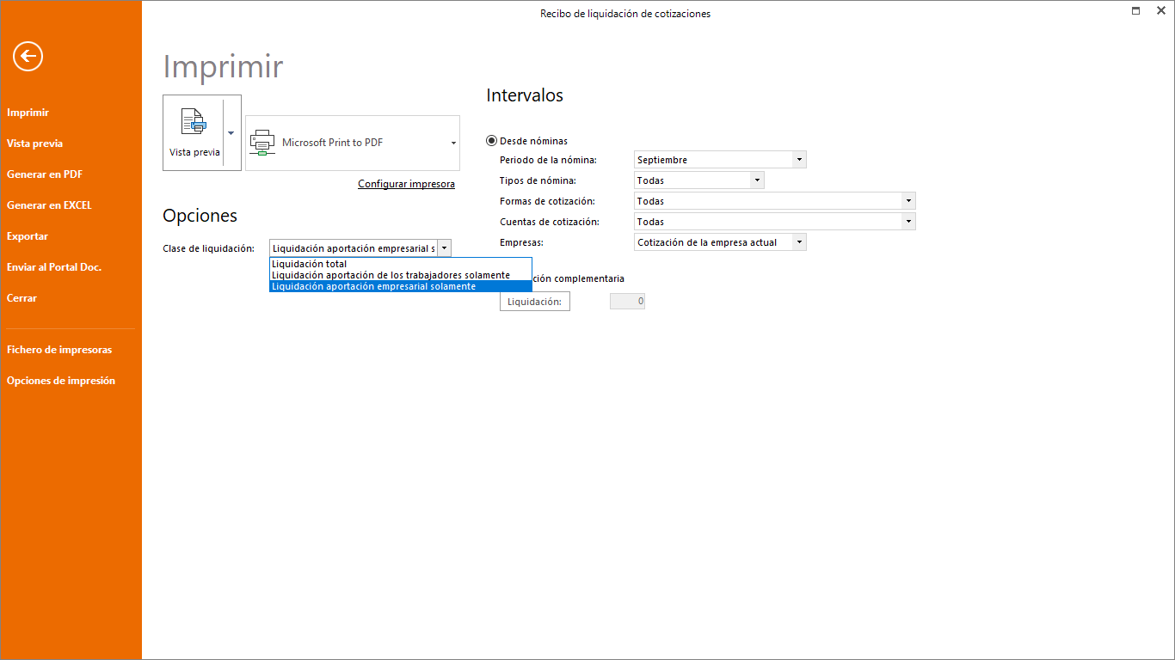The image size is (1175, 660).
Task: Click the Liquidación button
Action: pyautogui.click(x=535, y=302)
